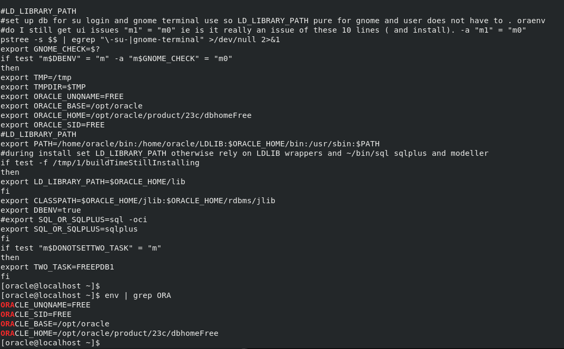Click the commented '#export SQL_OR_SQLPLUS=sql -oci' line
564x349 pixels.
pyautogui.click(x=74, y=220)
